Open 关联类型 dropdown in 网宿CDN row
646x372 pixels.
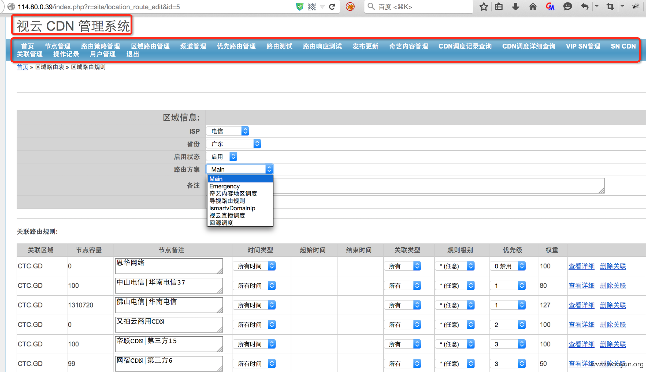coord(402,364)
